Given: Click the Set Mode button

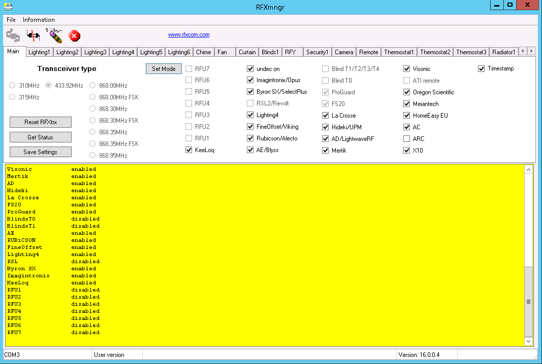Looking at the screenshot, I should tap(164, 68).
